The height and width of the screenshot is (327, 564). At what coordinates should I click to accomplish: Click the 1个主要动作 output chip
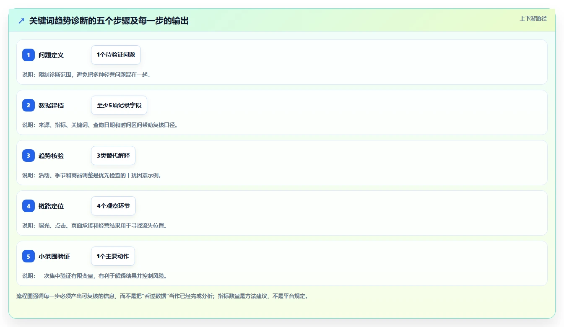[x=113, y=256]
